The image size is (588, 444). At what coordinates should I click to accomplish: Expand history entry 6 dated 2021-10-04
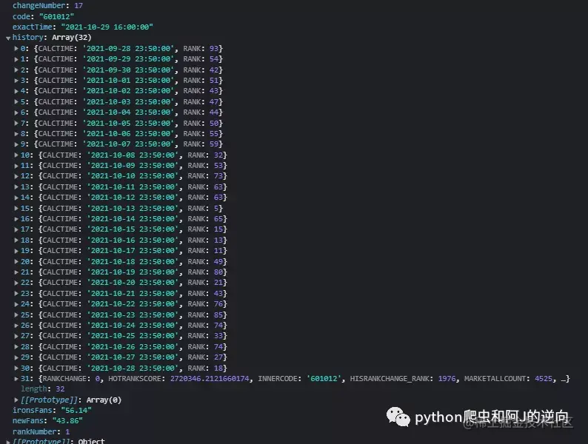[16, 112]
